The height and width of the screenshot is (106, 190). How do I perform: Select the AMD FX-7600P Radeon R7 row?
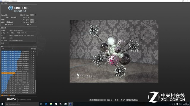point(18,81)
